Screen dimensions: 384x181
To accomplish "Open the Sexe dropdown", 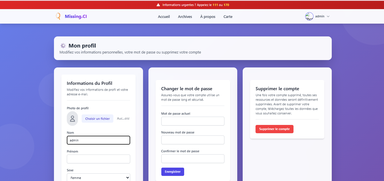I will tap(98, 178).
